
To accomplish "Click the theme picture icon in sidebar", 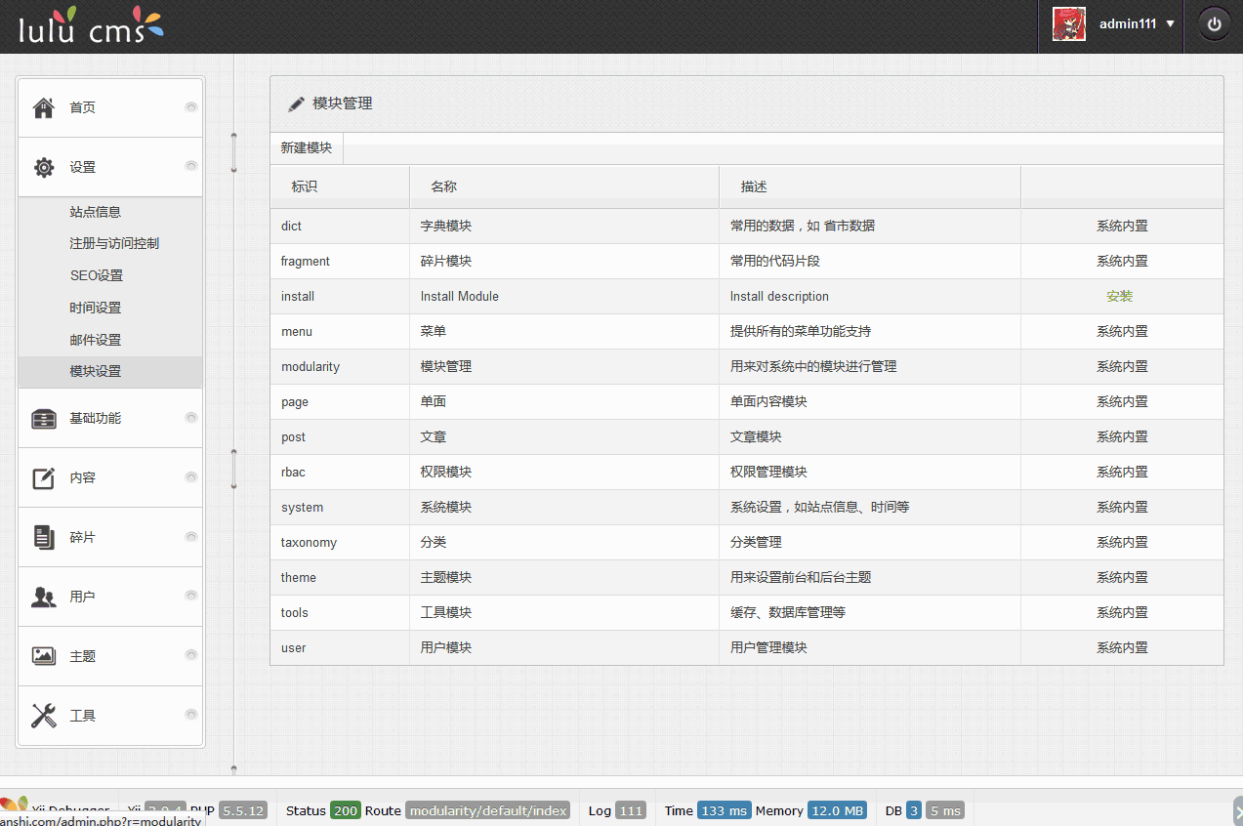I will click(44, 657).
